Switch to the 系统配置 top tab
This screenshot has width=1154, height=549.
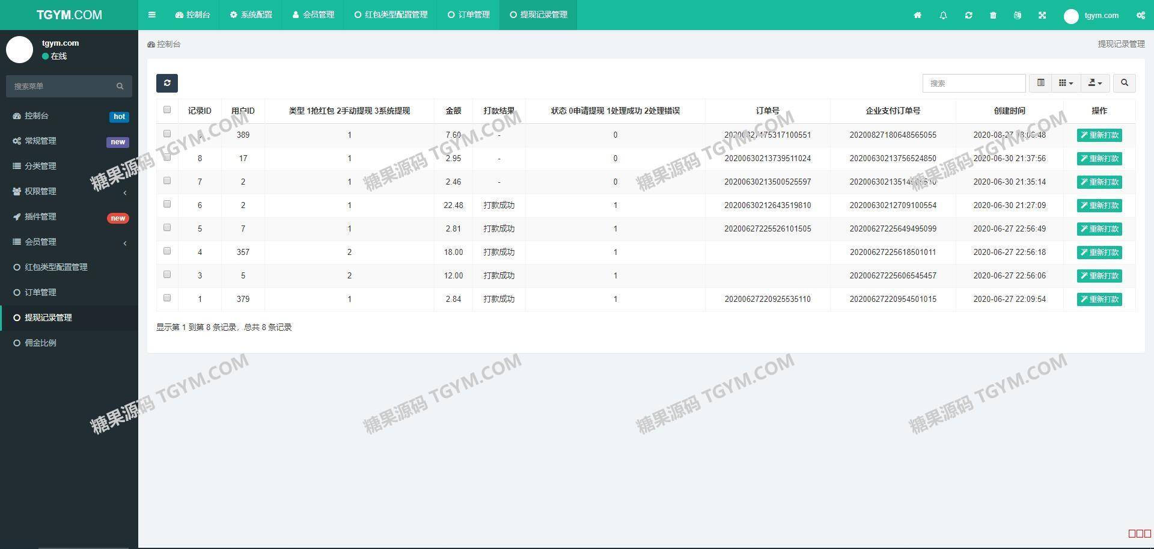tap(251, 15)
